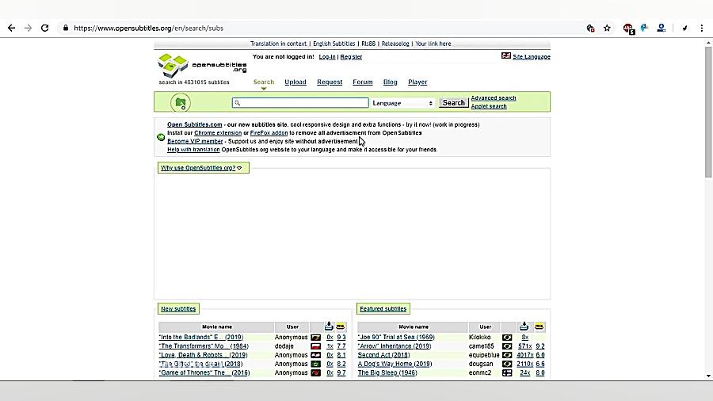This screenshot has width=713, height=401.
Task: Open the Chrome three-dot menu
Action: 702,29
